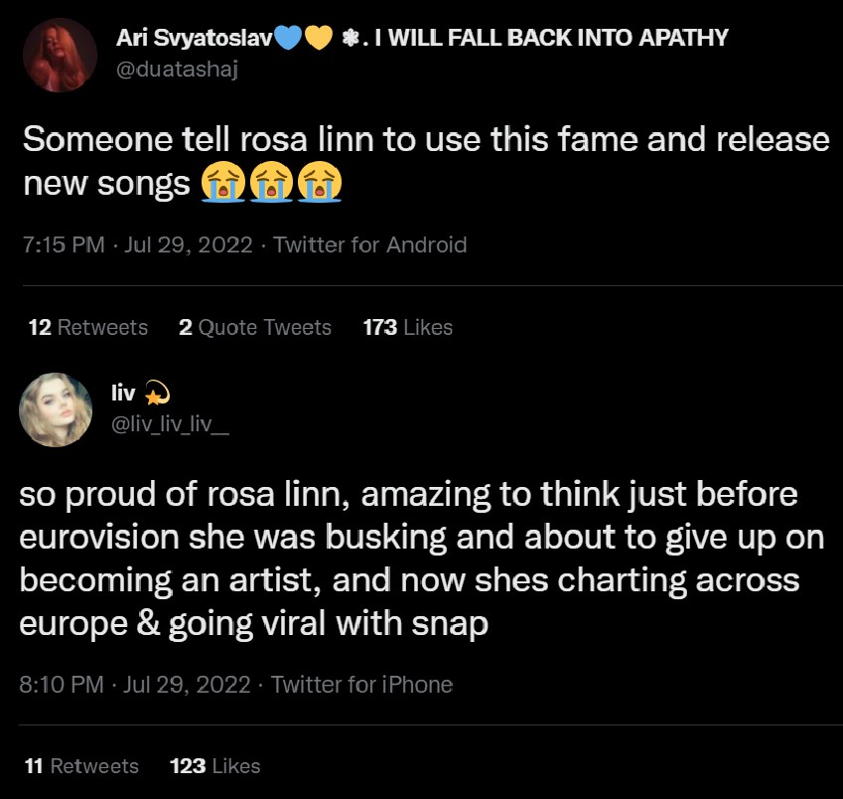This screenshot has width=843, height=799.
Task: Click the Twitter for Android source label
Action: click(369, 244)
